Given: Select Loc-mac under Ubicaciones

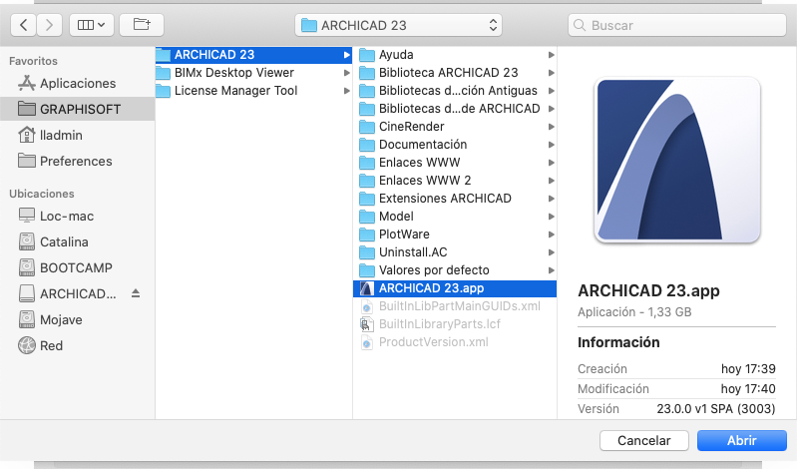Looking at the screenshot, I should click(x=78, y=216).
